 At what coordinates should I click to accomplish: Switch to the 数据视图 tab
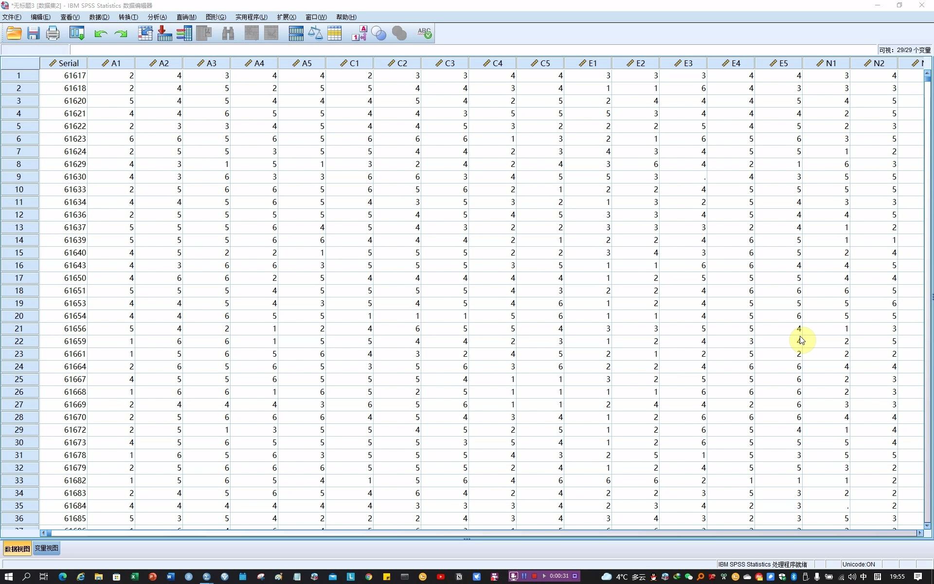pyautogui.click(x=17, y=549)
